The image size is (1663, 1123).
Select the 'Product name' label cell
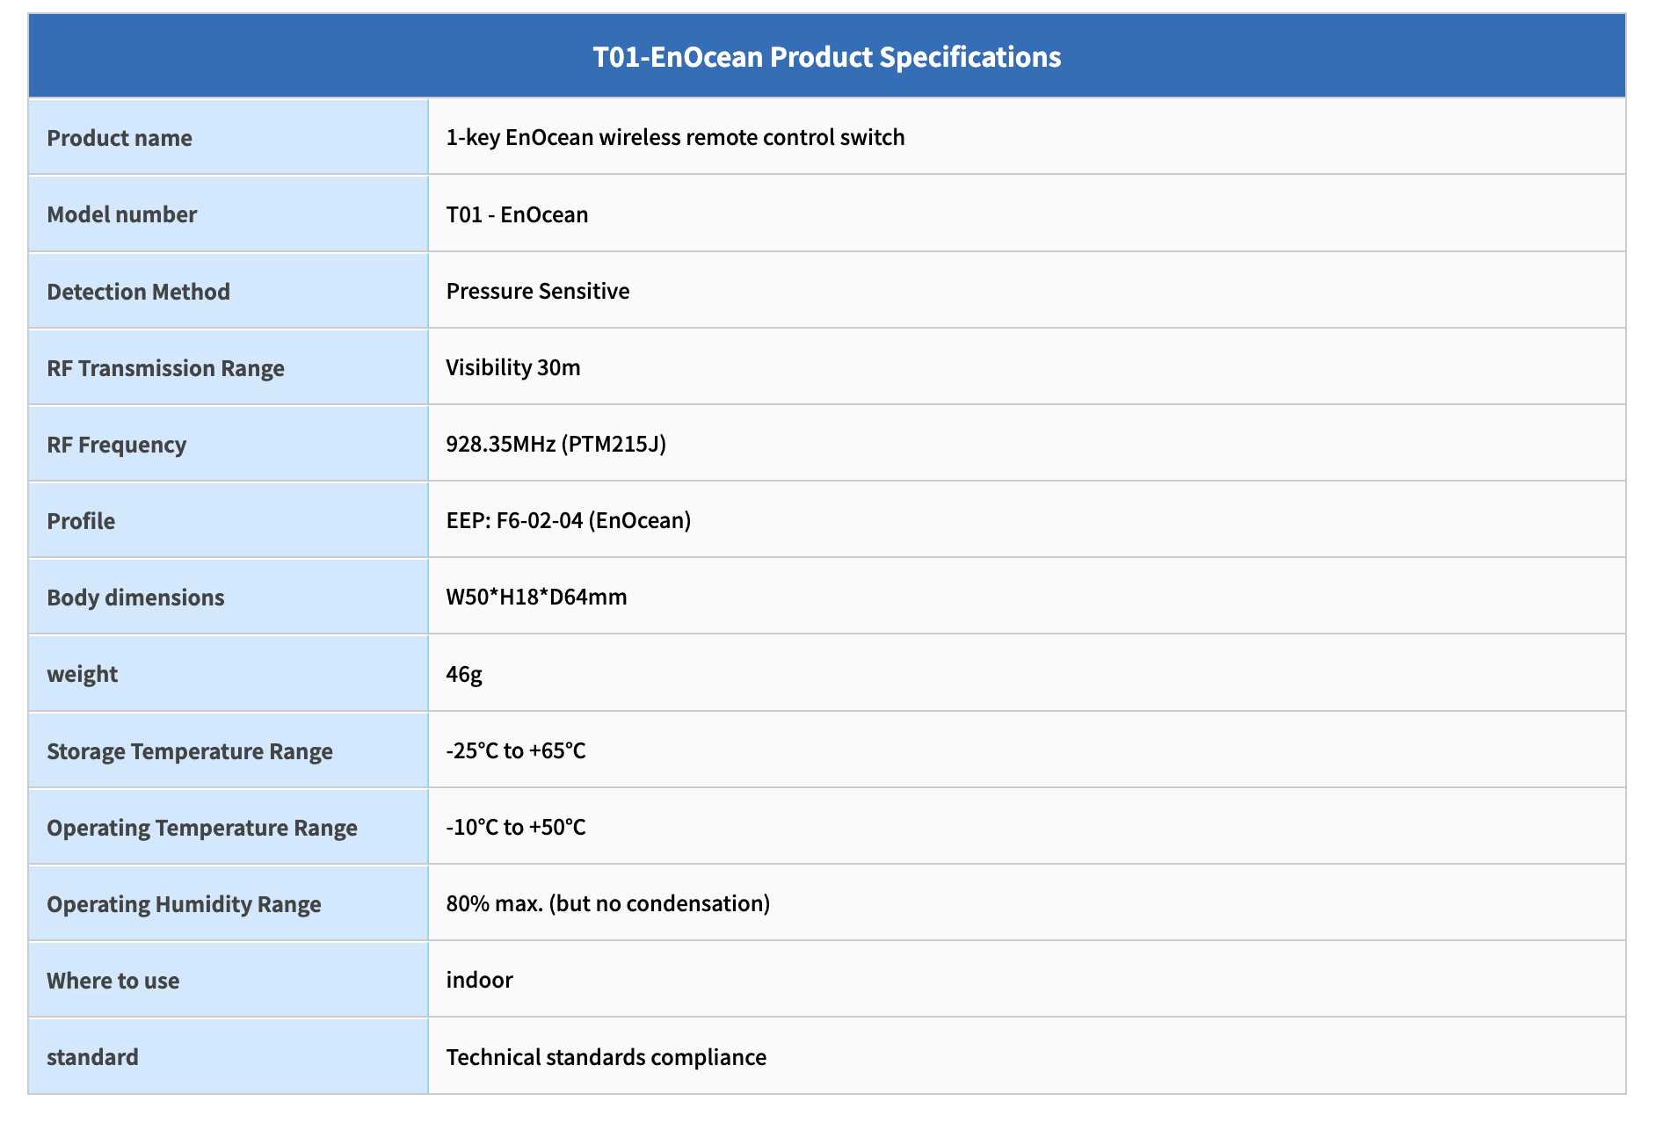pyautogui.click(x=229, y=137)
